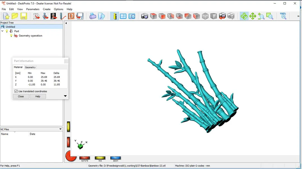Click the write NC program file icon
Image resolution: width=302 pixels, height=169 pixels.
coord(80,16)
